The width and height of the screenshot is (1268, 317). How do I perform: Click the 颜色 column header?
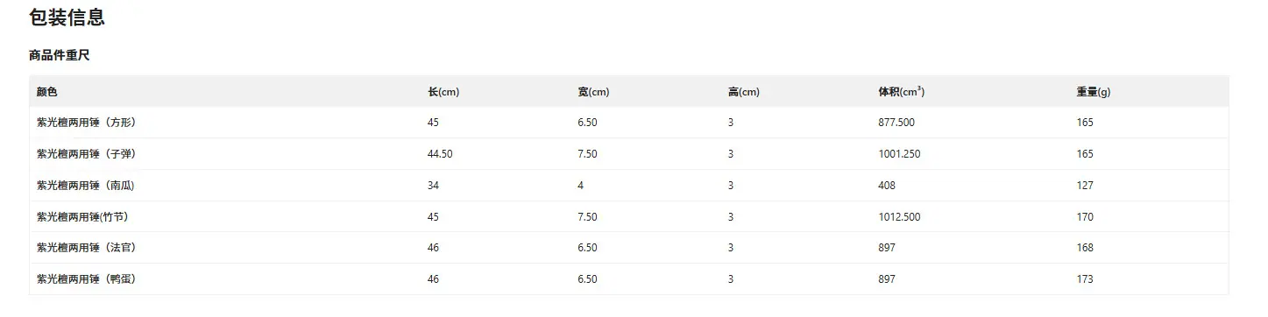(47, 92)
